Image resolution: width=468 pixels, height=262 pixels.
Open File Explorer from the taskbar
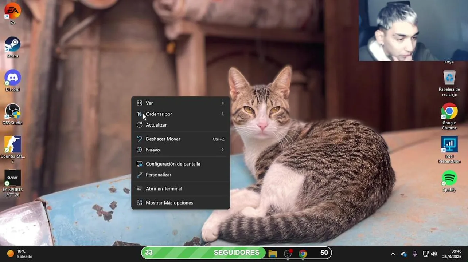pos(272,254)
